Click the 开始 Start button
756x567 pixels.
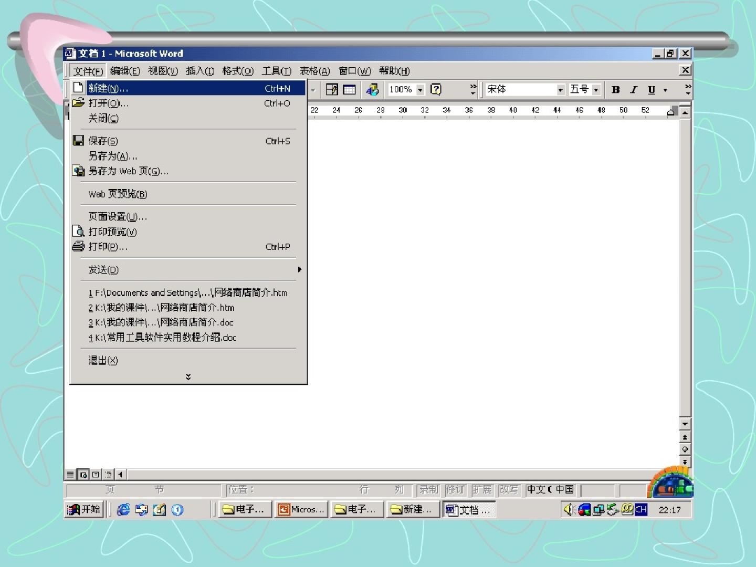pyautogui.click(x=84, y=509)
